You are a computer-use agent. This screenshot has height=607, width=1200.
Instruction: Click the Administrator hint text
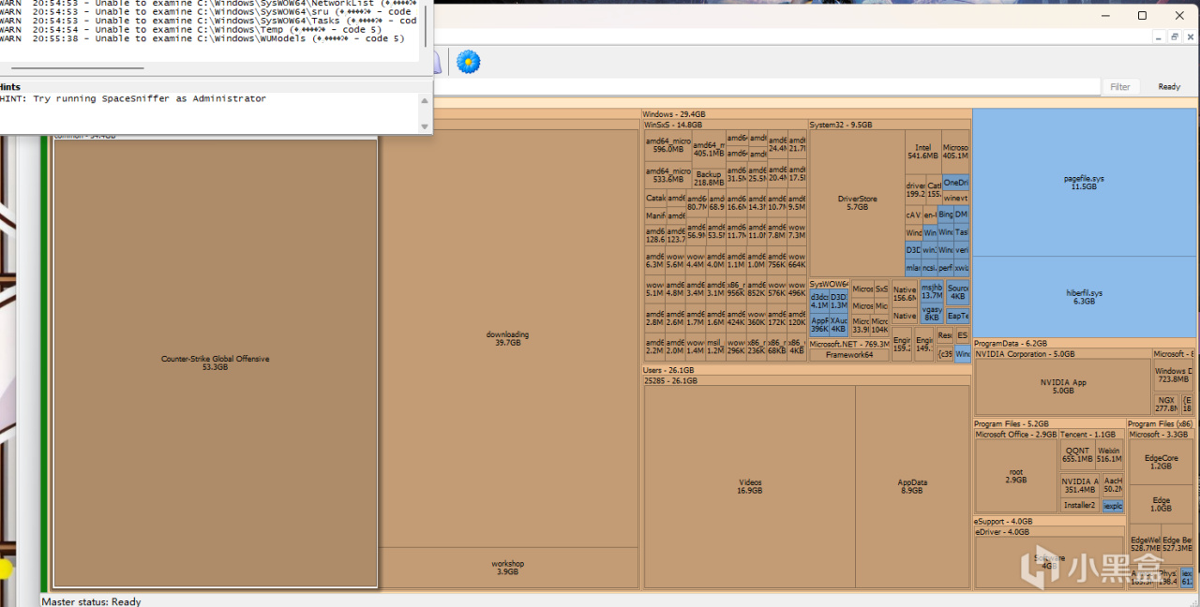coord(133,98)
